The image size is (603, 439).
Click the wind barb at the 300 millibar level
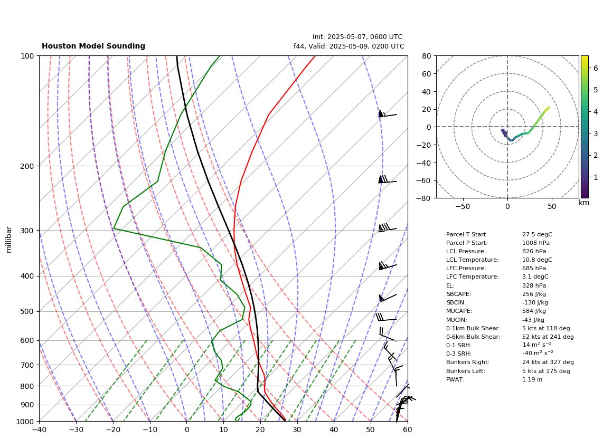point(387,228)
